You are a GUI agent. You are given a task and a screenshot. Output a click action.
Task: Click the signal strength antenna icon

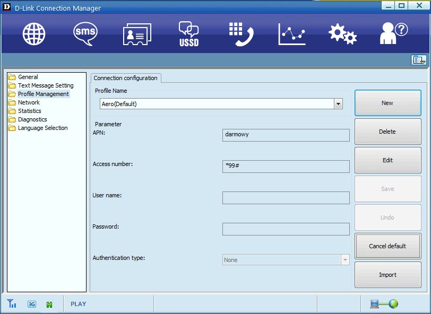tap(12, 303)
